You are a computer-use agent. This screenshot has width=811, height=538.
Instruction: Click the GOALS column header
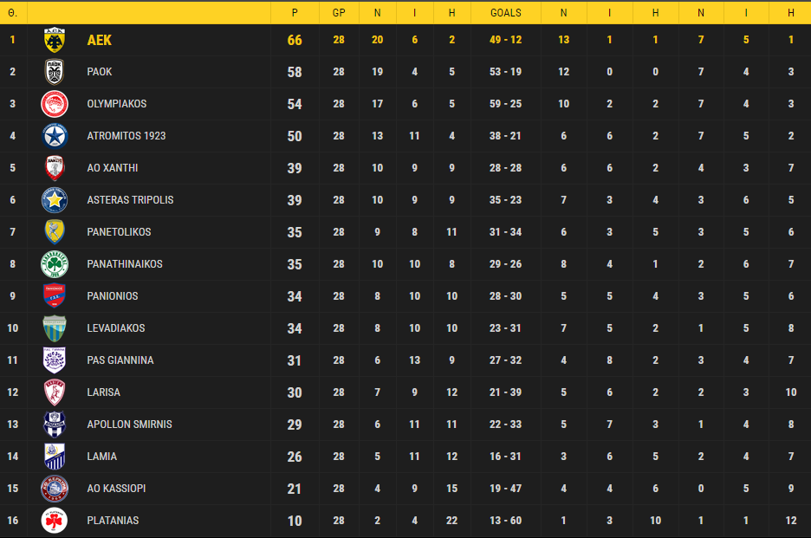click(x=506, y=13)
